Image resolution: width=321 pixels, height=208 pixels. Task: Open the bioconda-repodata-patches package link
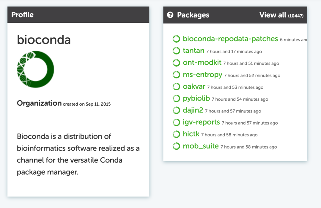tap(230, 39)
